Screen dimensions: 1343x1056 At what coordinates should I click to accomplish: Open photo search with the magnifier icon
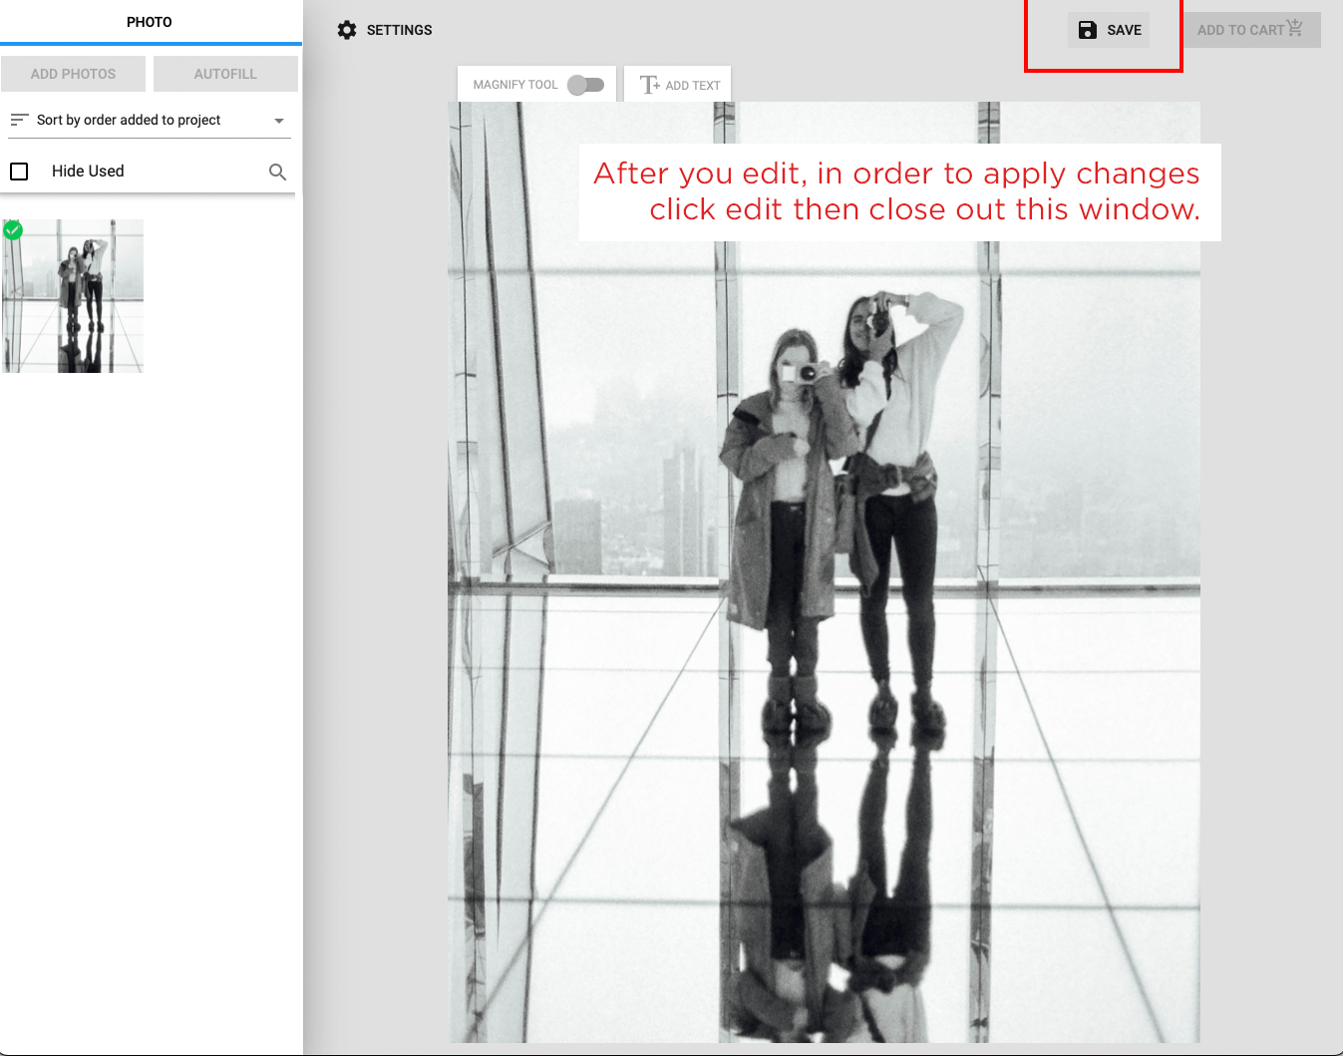pyautogui.click(x=277, y=172)
